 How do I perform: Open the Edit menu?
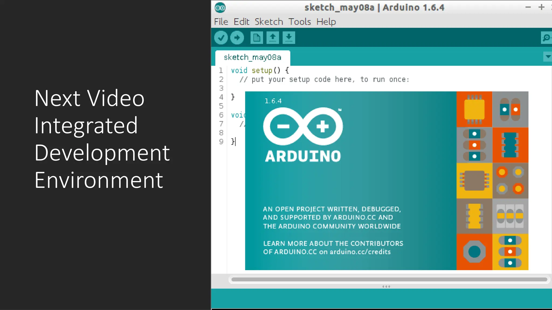coord(241,22)
